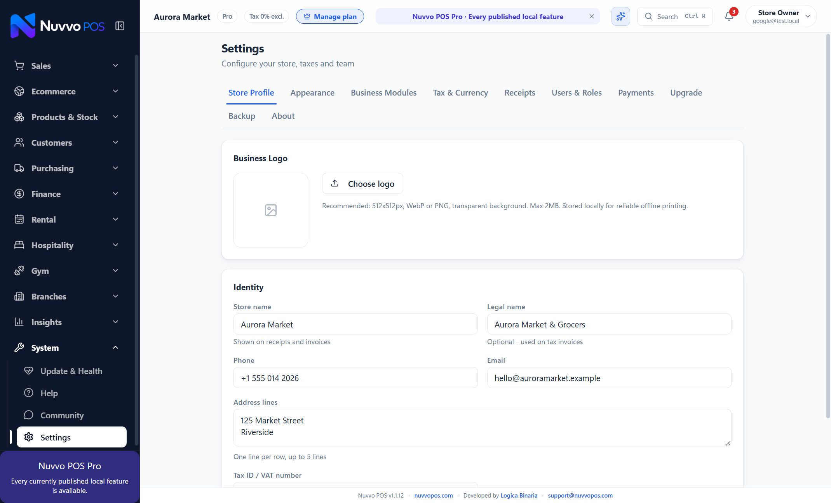Click the Settings gear icon

(29, 437)
